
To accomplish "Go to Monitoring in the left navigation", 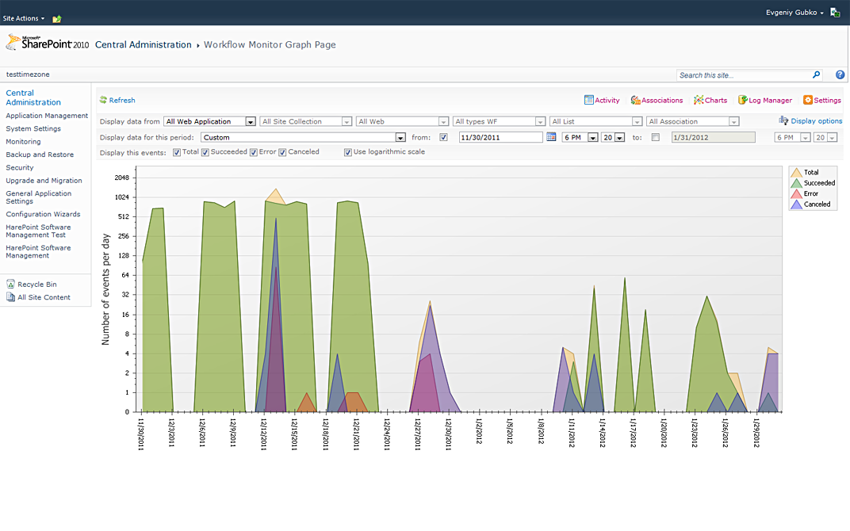I will (23, 142).
